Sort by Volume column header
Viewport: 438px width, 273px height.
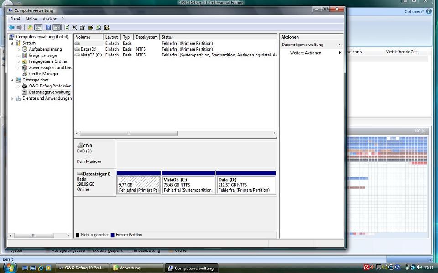89,37
